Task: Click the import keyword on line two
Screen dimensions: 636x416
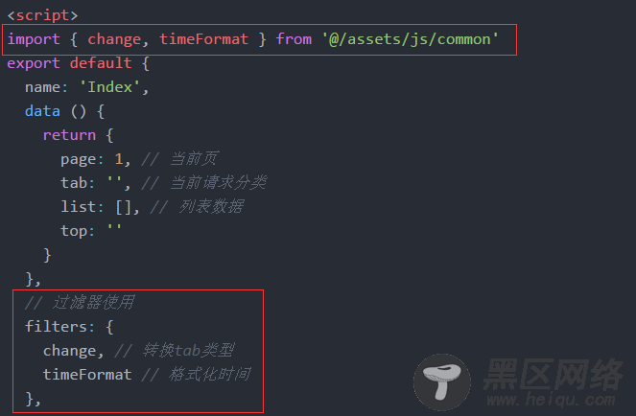Action: (x=34, y=39)
